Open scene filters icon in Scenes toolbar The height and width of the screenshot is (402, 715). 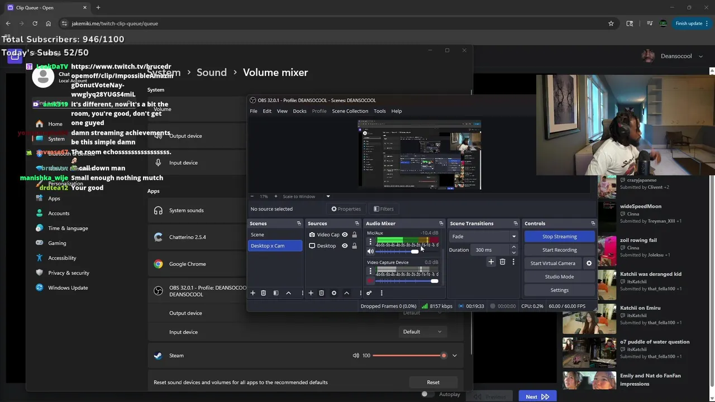[275, 293]
